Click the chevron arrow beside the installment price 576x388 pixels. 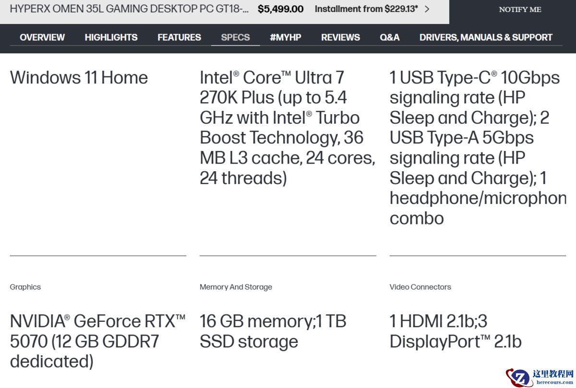click(427, 9)
